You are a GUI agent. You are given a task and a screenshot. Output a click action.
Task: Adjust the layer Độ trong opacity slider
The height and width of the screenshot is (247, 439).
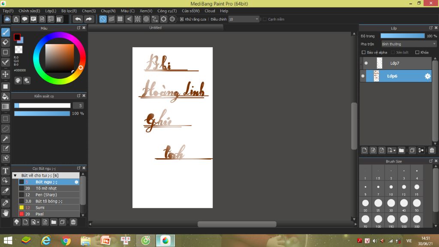(402, 36)
